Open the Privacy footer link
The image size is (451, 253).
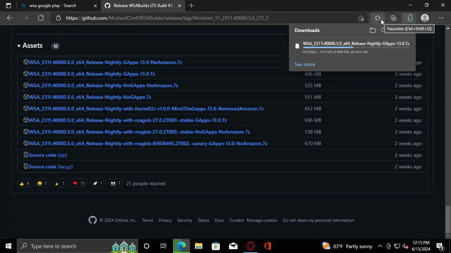coord(165,220)
